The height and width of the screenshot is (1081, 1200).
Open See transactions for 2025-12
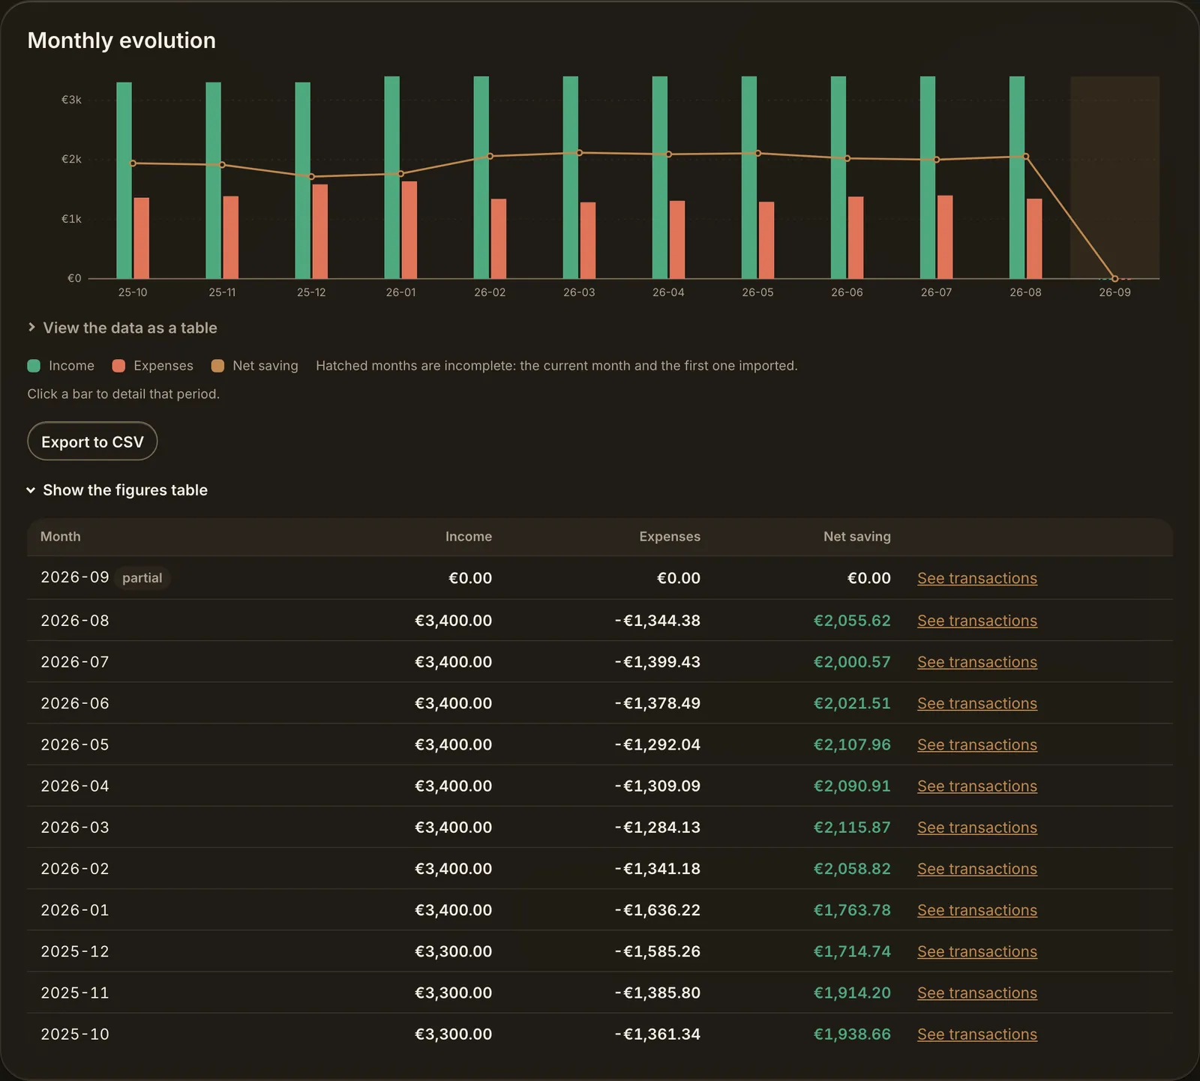click(x=977, y=951)
